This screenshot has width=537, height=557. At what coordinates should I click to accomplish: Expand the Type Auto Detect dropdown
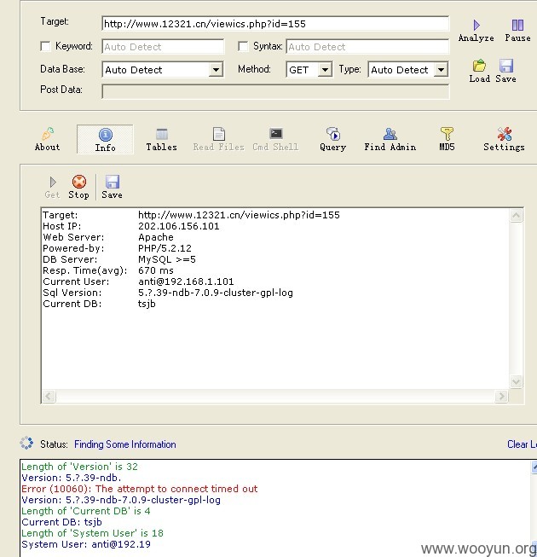coord(441,70)
